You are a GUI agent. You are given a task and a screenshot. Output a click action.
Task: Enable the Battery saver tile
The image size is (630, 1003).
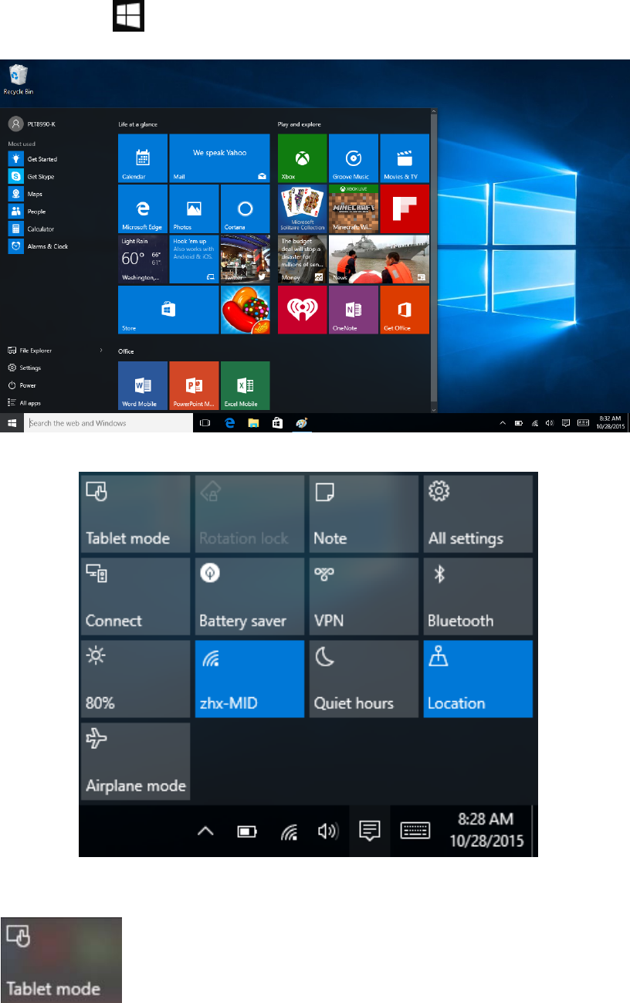(x=249, y=596)
